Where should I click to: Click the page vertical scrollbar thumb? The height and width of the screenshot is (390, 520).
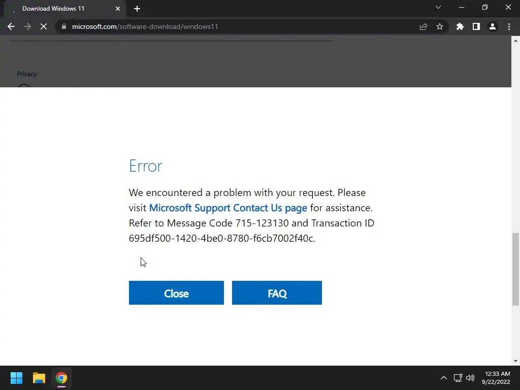tap(515, 269)
